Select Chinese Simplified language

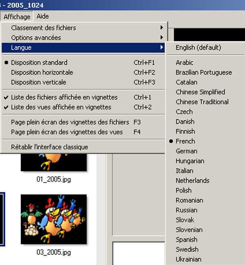pyautogui.click(x=206, y=92)
